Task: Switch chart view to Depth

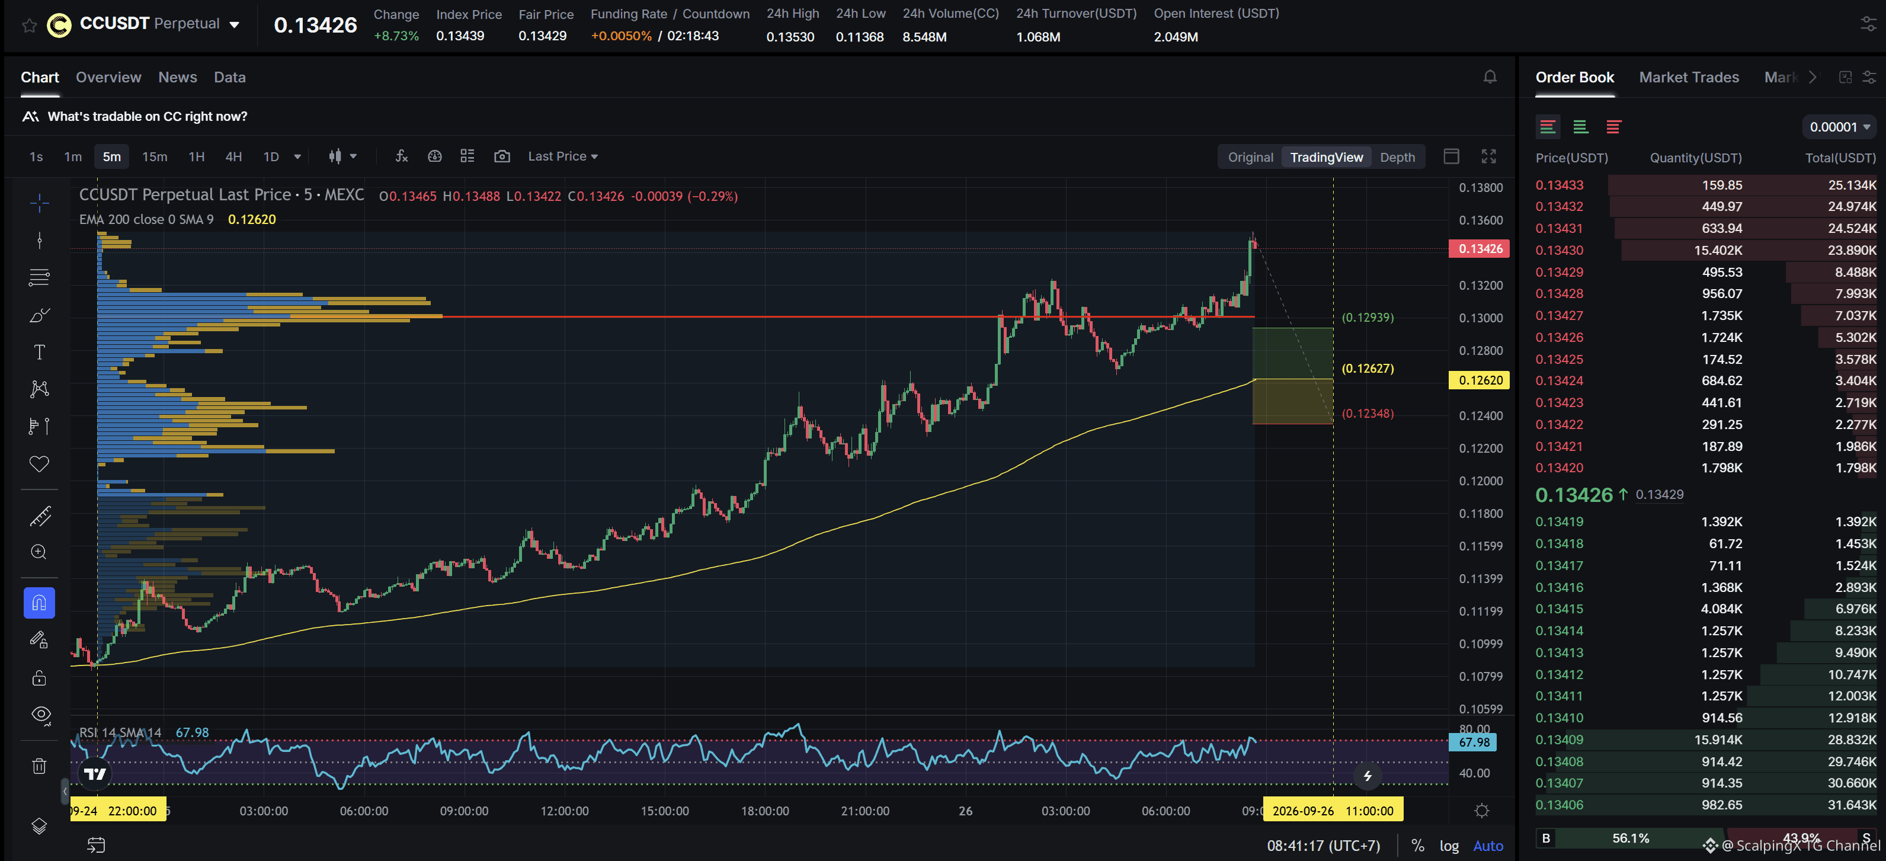Action: coord(1397,156)
